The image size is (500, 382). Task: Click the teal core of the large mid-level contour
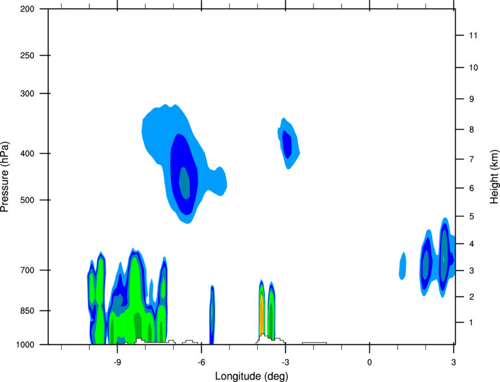click(x=184, y=183)
